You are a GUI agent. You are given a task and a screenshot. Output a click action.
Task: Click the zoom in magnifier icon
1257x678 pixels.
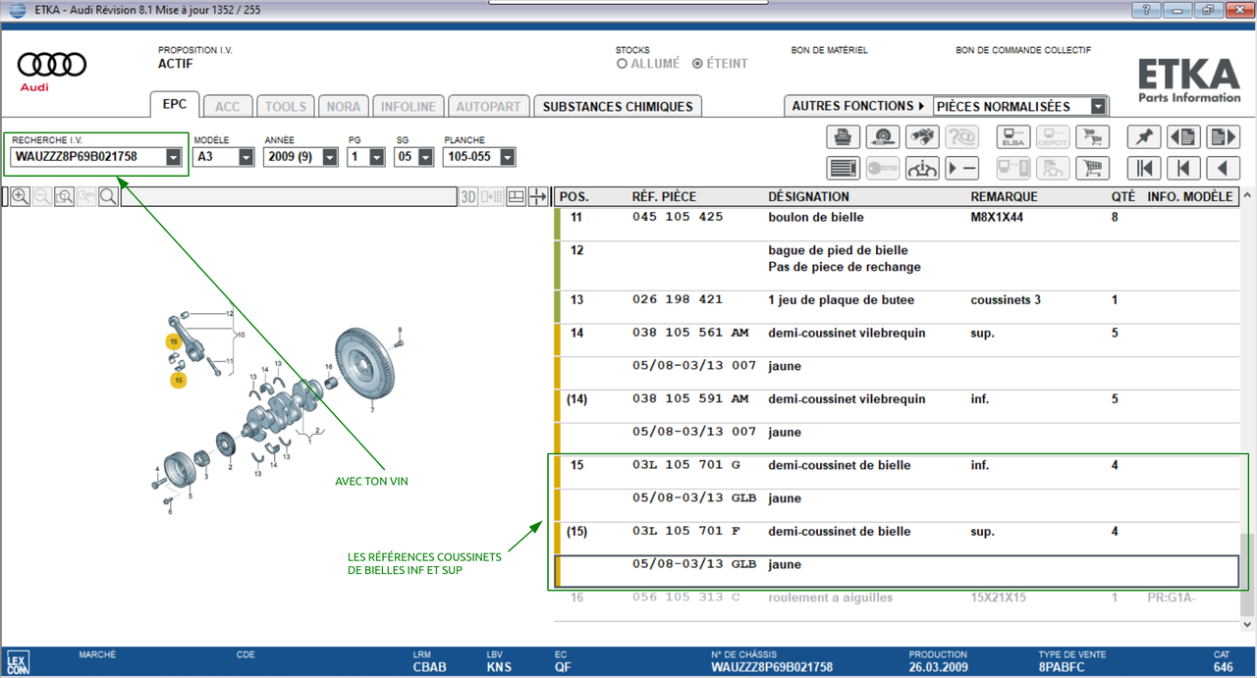tap(20, 197)
